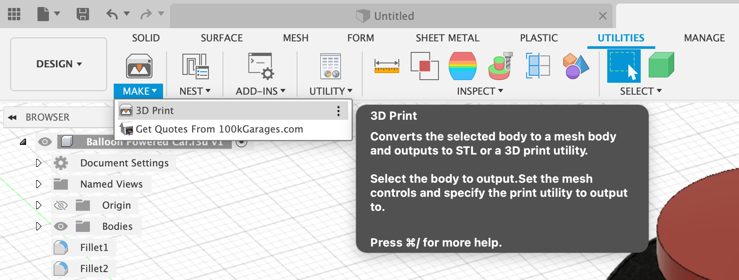Switch to the SOLID tab

(x=146, y=38)
